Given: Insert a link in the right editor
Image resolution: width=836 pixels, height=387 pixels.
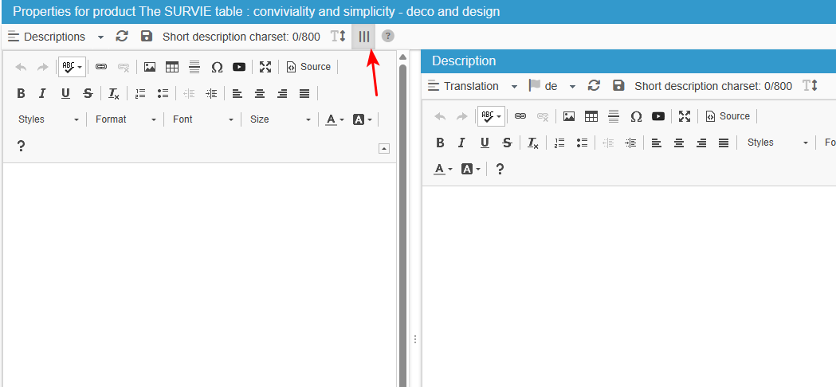Looking at the screenshot, I should coord(520,116).
